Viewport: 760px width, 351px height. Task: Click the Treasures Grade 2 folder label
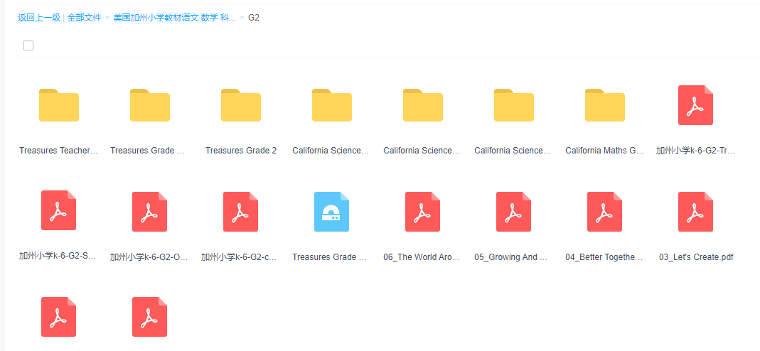tap(241, 151)
